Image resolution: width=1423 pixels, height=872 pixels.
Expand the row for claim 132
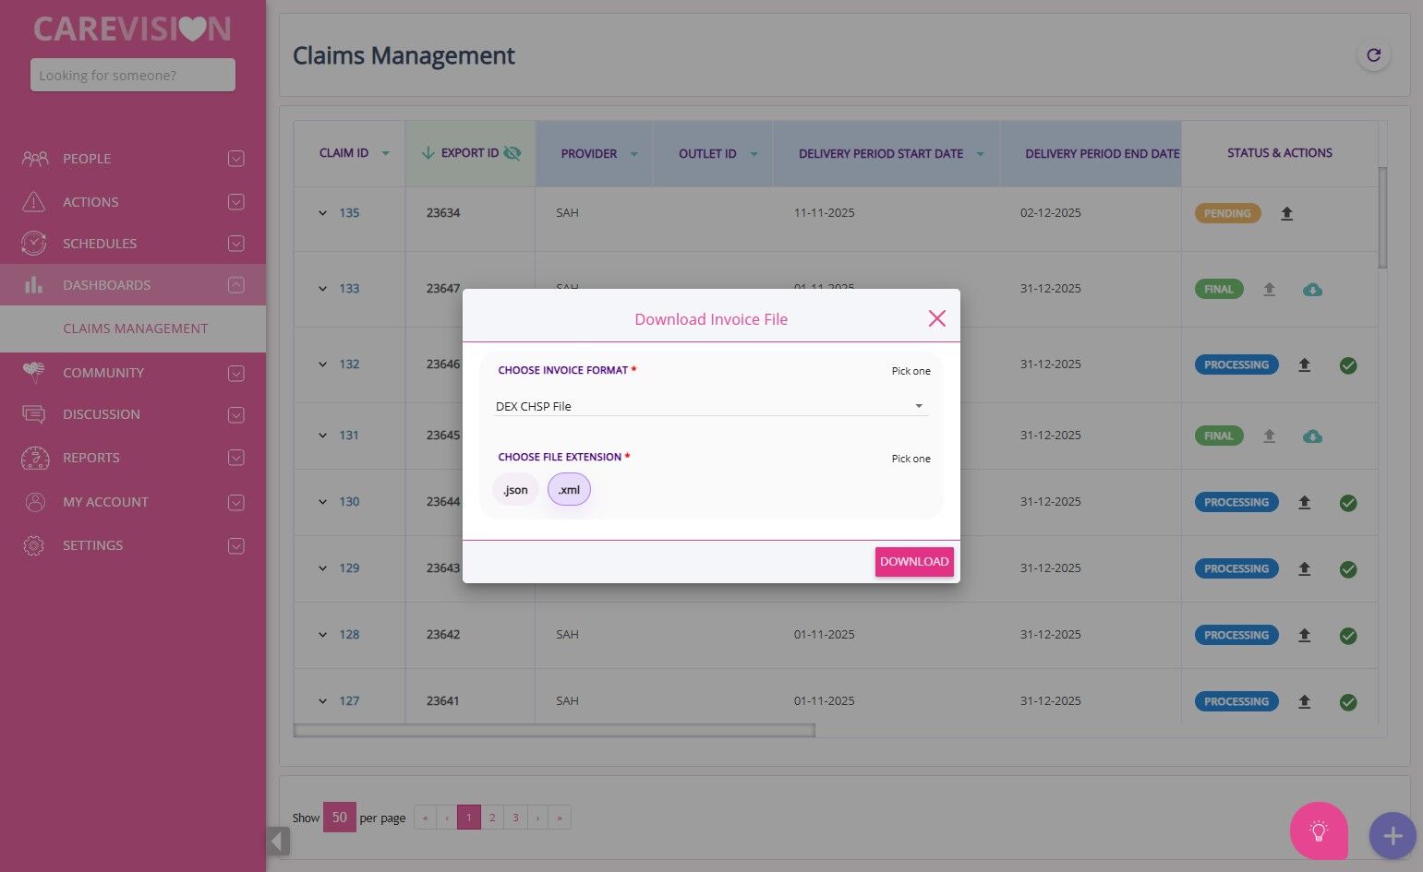322,364
